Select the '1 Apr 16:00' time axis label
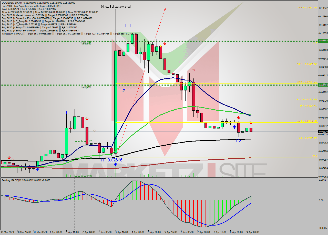 pos(72,232)
